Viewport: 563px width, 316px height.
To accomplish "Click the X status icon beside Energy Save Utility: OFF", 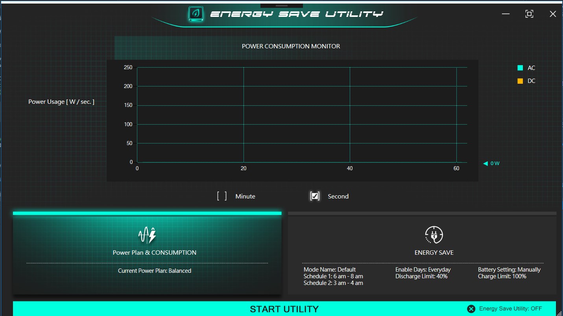I will (471, 309).
